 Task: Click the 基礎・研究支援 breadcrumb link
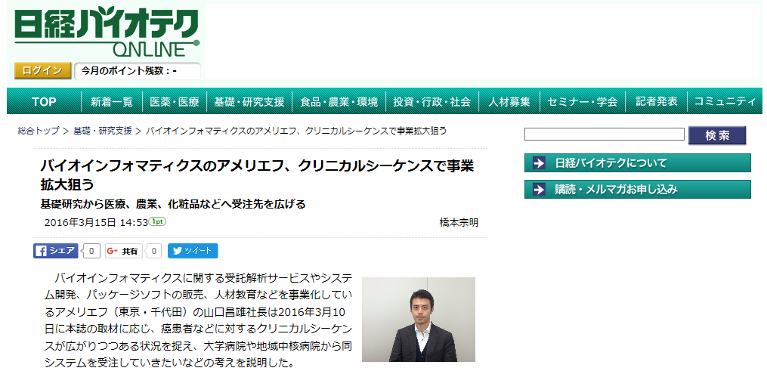pos(103,131)
